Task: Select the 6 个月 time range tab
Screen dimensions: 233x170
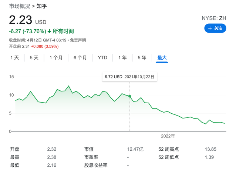Action: click(80, 58)
